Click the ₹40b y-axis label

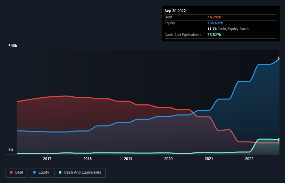click(x=13, y=46)
